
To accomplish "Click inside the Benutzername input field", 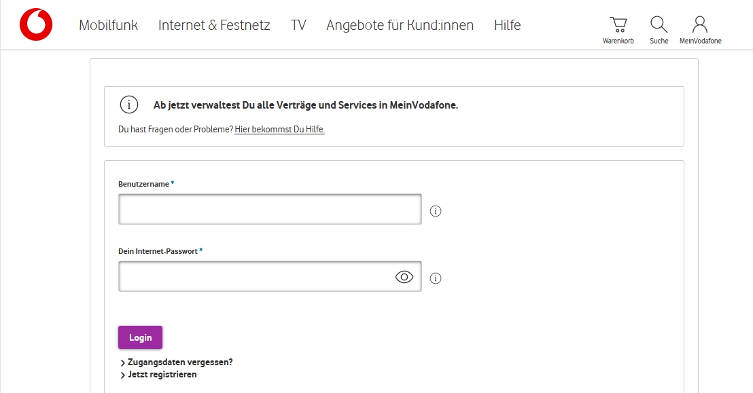I will coord(270,209).
